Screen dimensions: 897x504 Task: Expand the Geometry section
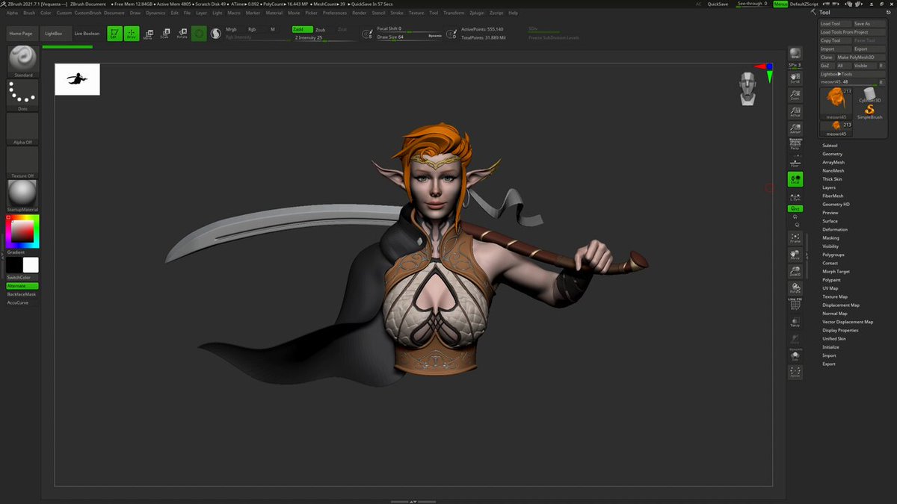(x=832, y=154)
